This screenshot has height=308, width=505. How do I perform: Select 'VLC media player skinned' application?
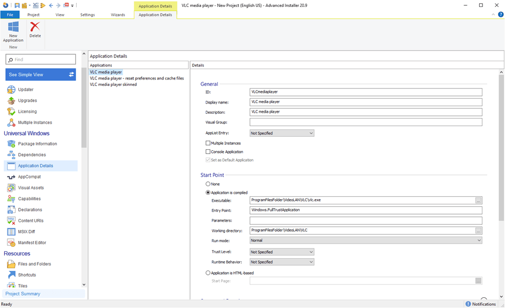point(113,84)
